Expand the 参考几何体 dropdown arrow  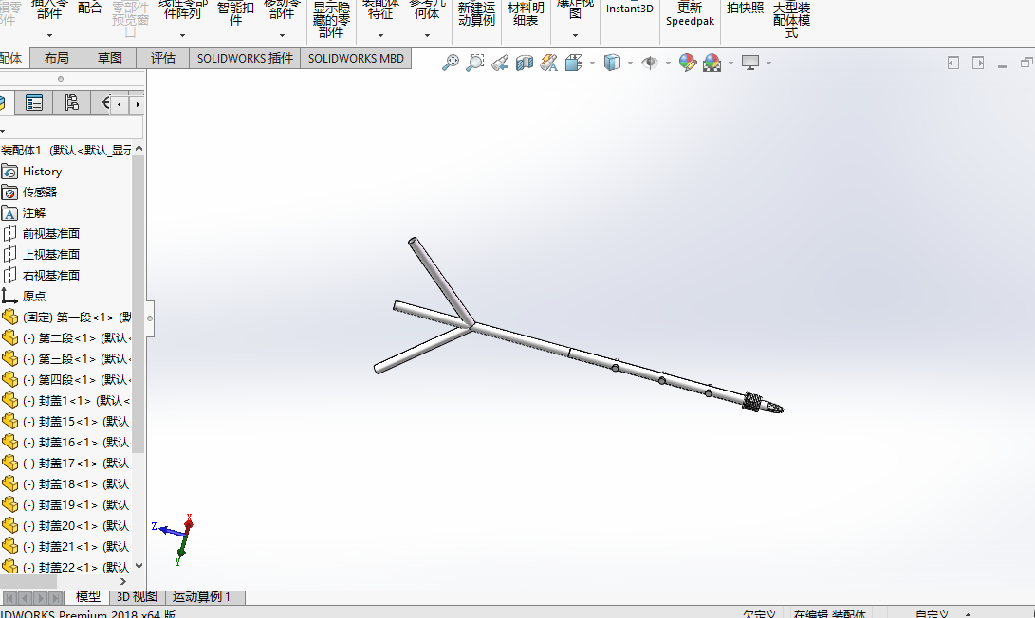[427, 35]
